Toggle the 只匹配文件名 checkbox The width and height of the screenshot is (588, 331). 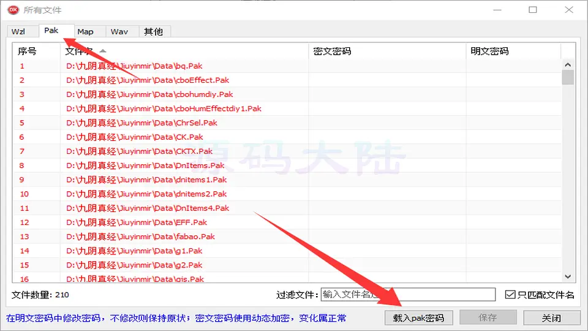coord(510,295)
